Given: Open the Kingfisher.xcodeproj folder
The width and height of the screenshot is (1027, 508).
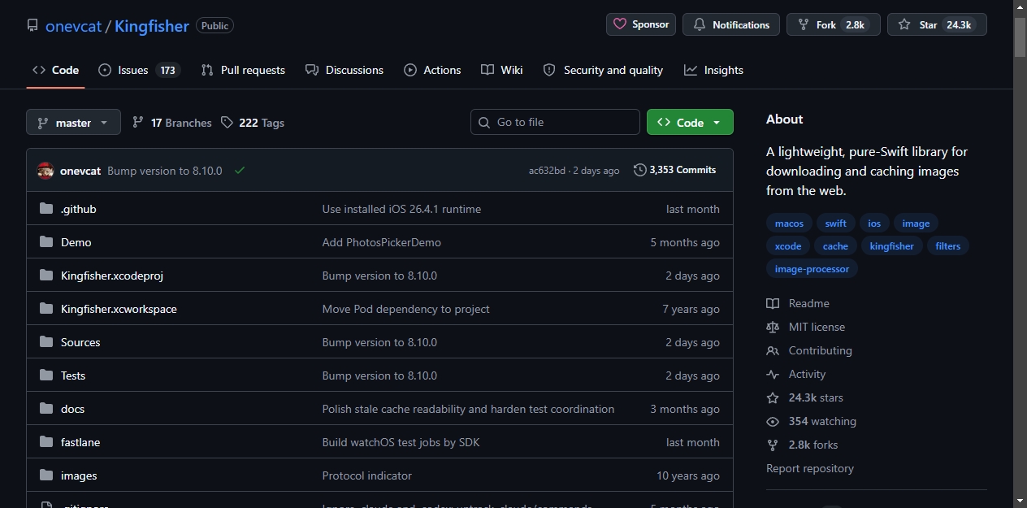Looking at the screenshot, I should [112, 276].
